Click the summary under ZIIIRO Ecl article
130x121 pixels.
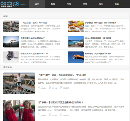point(40,60)
